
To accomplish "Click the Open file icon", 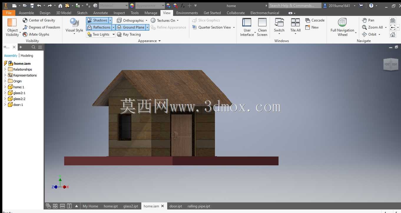I will (25, 6).
